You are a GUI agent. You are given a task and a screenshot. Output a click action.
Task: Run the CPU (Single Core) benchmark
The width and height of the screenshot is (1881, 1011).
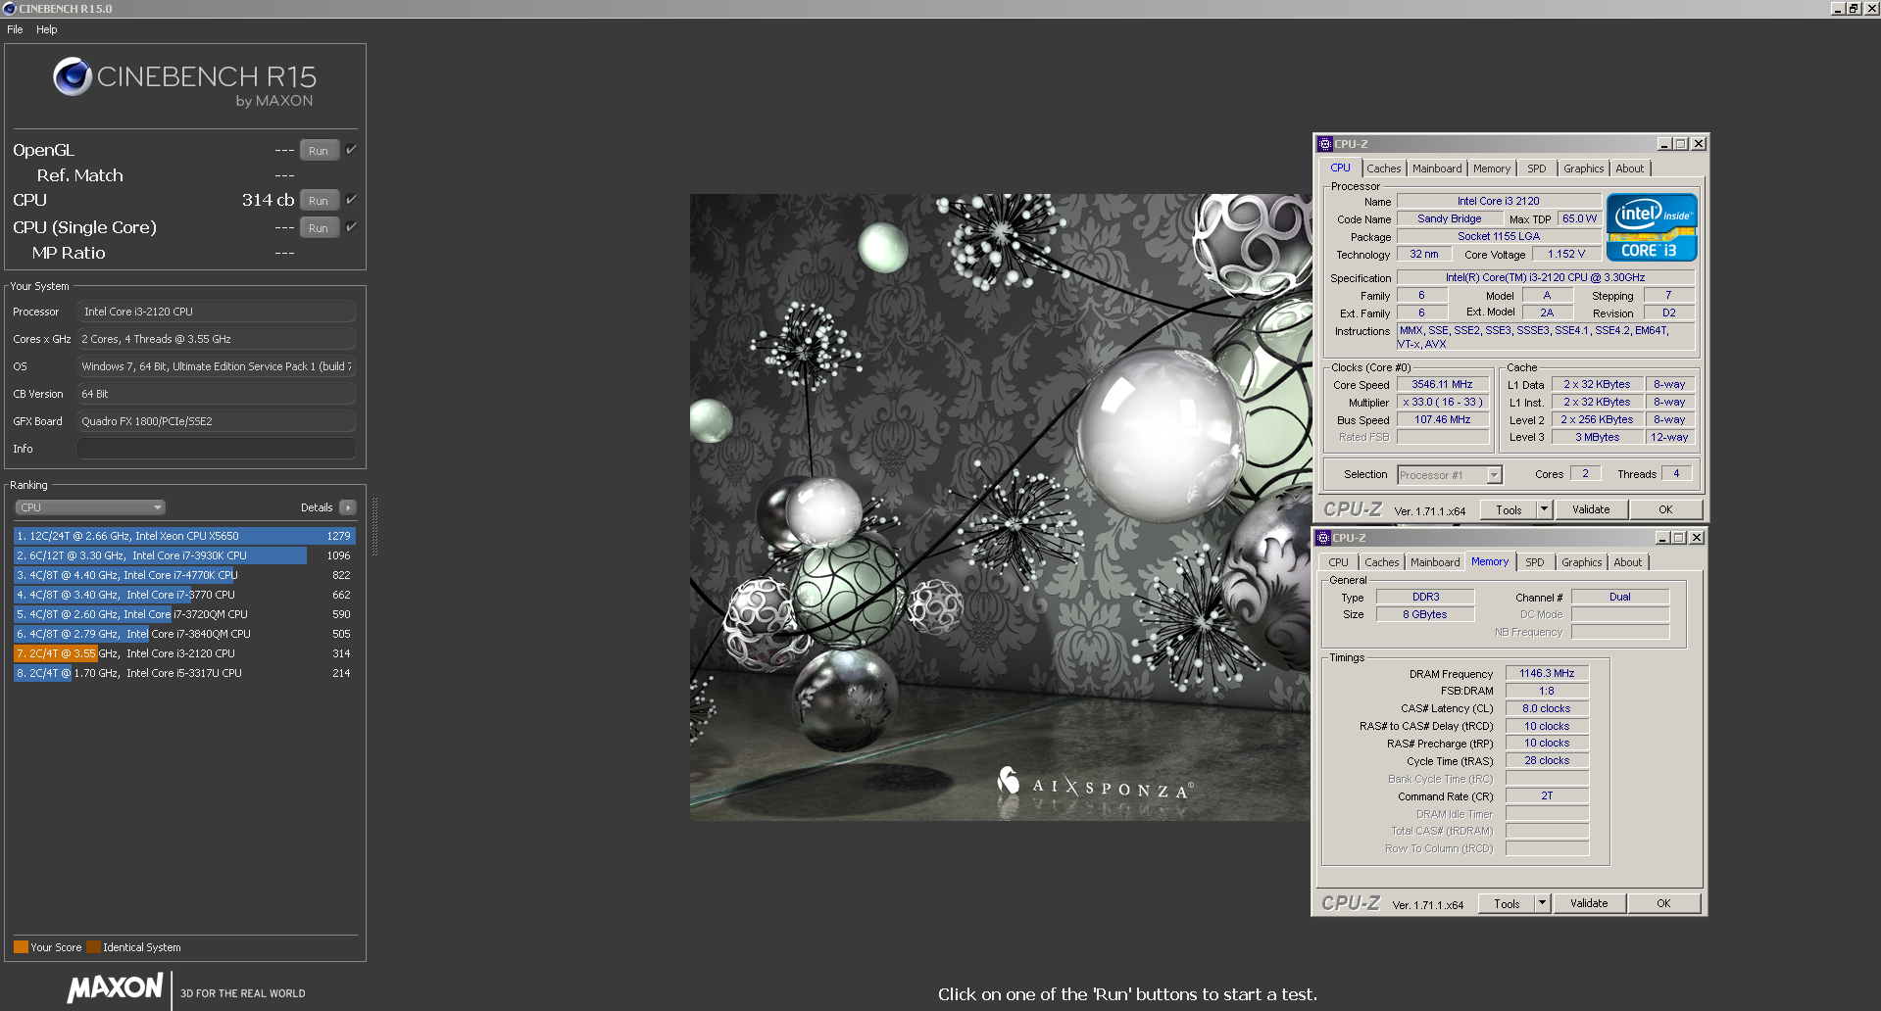pyautogui.click(x=319, y=228)
